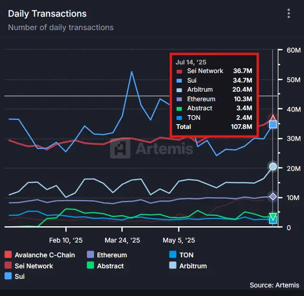This screenshot has width=304, height=296.
Task: Click the 60M y-axis label
Action: pos(294,50)
